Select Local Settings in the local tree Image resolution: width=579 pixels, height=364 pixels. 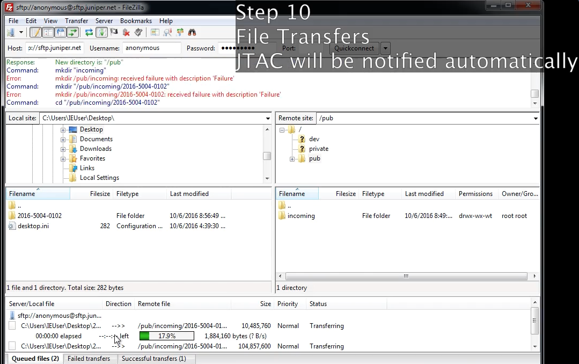click(99, 178)
